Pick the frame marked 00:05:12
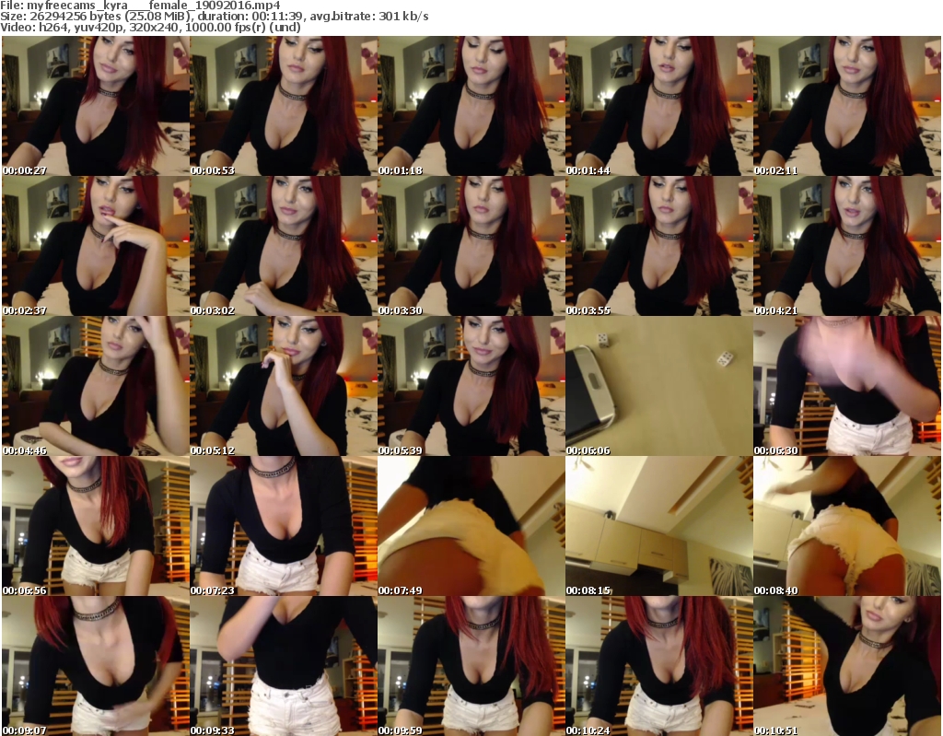943x736 pixels. 284,386
